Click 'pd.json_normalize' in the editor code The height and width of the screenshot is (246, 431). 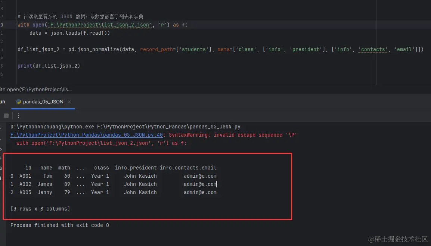(x=94, y=50)
